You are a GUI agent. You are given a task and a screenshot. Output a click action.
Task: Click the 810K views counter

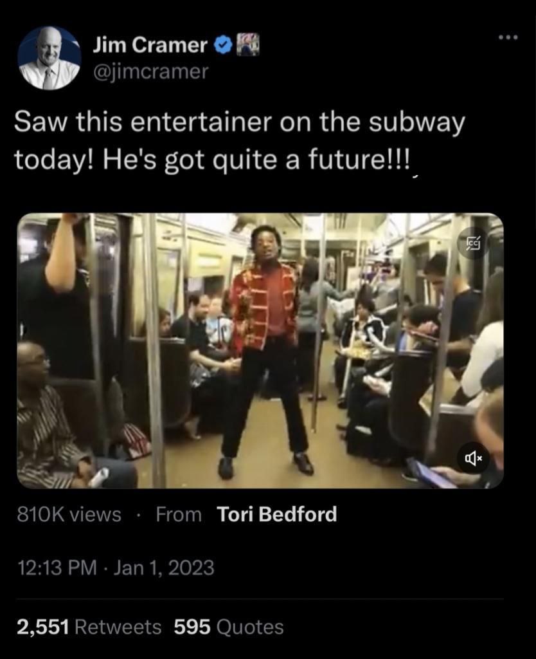tap(69, 514)
